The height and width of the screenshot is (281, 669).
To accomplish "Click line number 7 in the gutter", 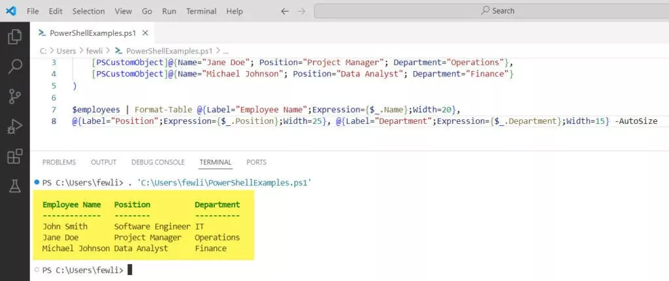I will (x=54, y=110).
